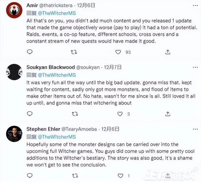Image resolution: width=201 pixels, height=182 pixels.
Task: Like Soukyan Blackwood's tweet
Action: 120,114
